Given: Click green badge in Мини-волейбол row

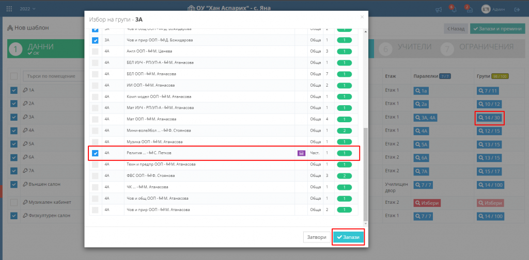Looking at the screenshot, I should click(344, 131).
